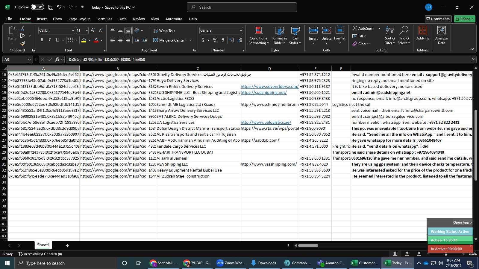Viewport: 479px width, 269px height.
Task: Click the Align Right icon
Action: pyautogui.click(x=128, y=40)
